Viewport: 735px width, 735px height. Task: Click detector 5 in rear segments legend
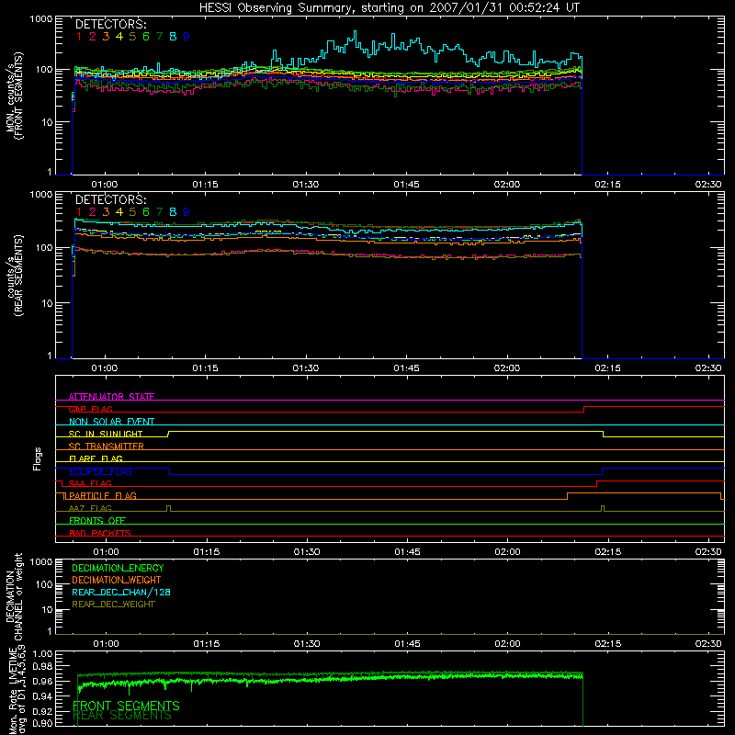tap(132, 212)
